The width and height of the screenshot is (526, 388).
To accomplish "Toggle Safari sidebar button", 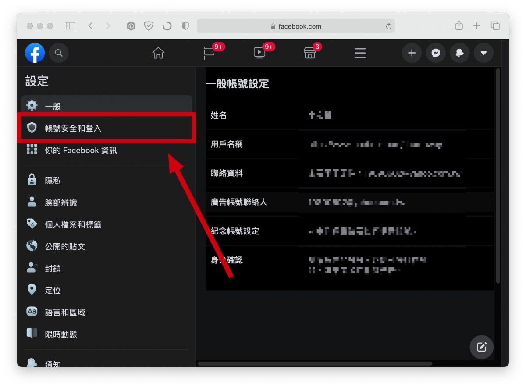I will coord(71,26).
